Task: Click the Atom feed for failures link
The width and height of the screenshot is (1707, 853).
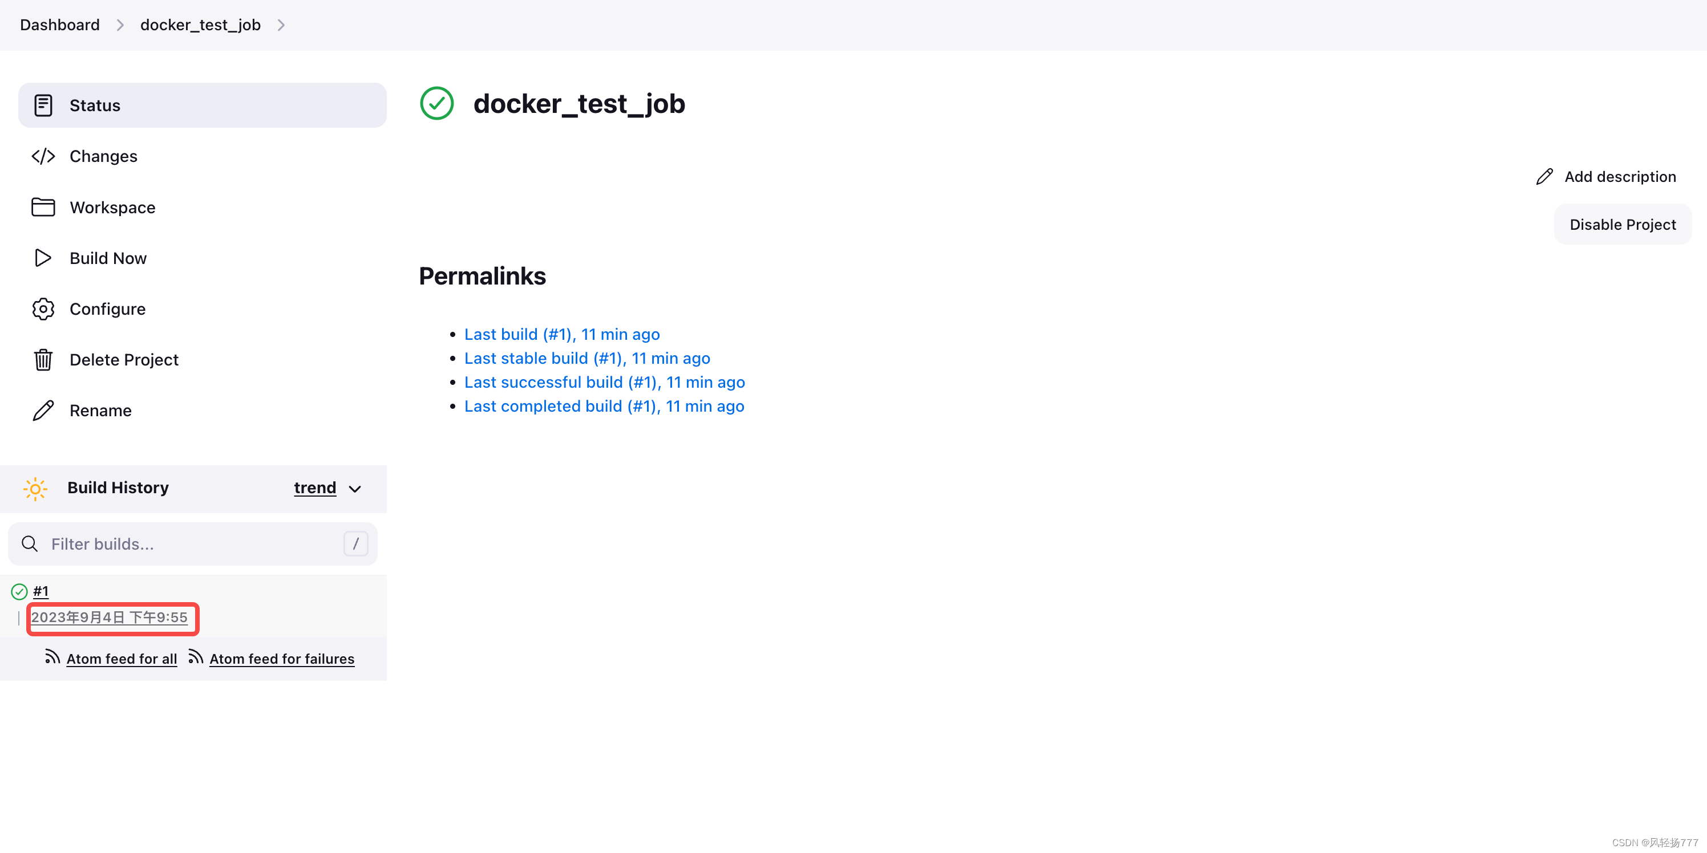Action: (282, 658)
